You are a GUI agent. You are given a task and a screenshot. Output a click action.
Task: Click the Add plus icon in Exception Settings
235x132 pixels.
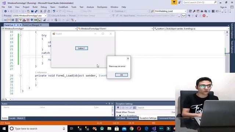click(123, 108)
